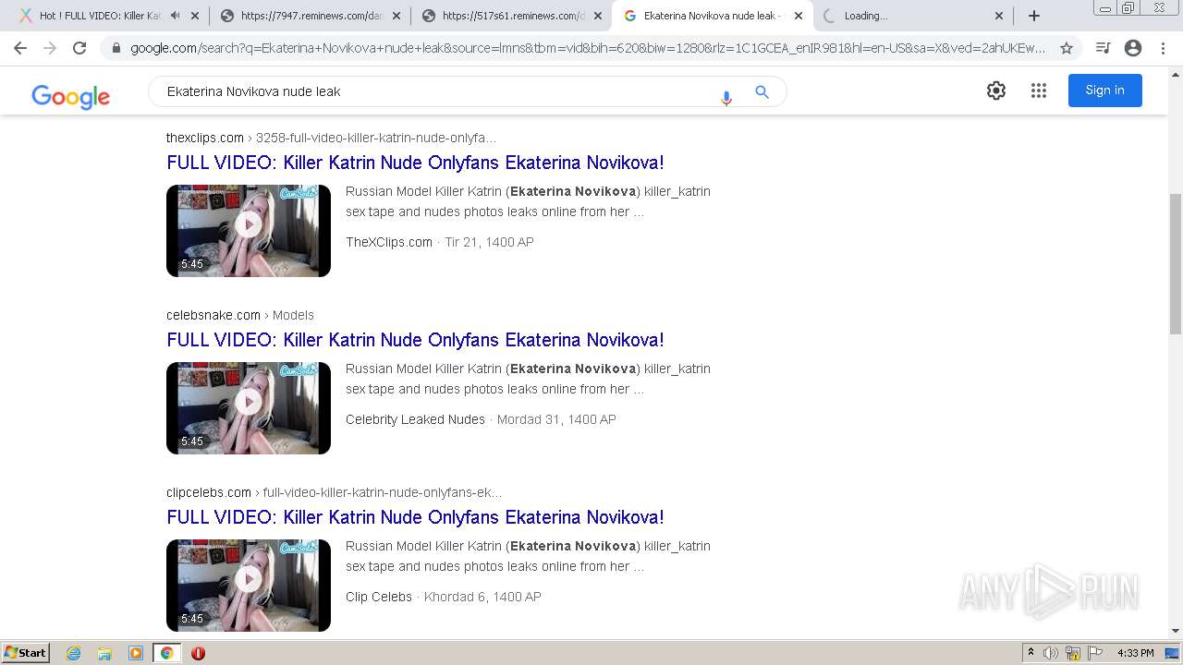Open the Windows Start menu

pos(26,653)
